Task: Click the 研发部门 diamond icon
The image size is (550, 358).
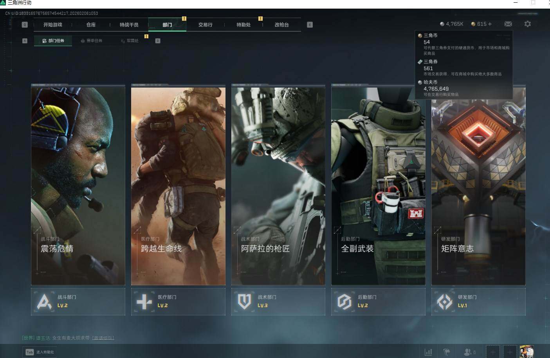Action: 444,302
